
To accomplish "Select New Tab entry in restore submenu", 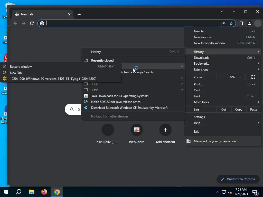I will [x=61, y=73].
